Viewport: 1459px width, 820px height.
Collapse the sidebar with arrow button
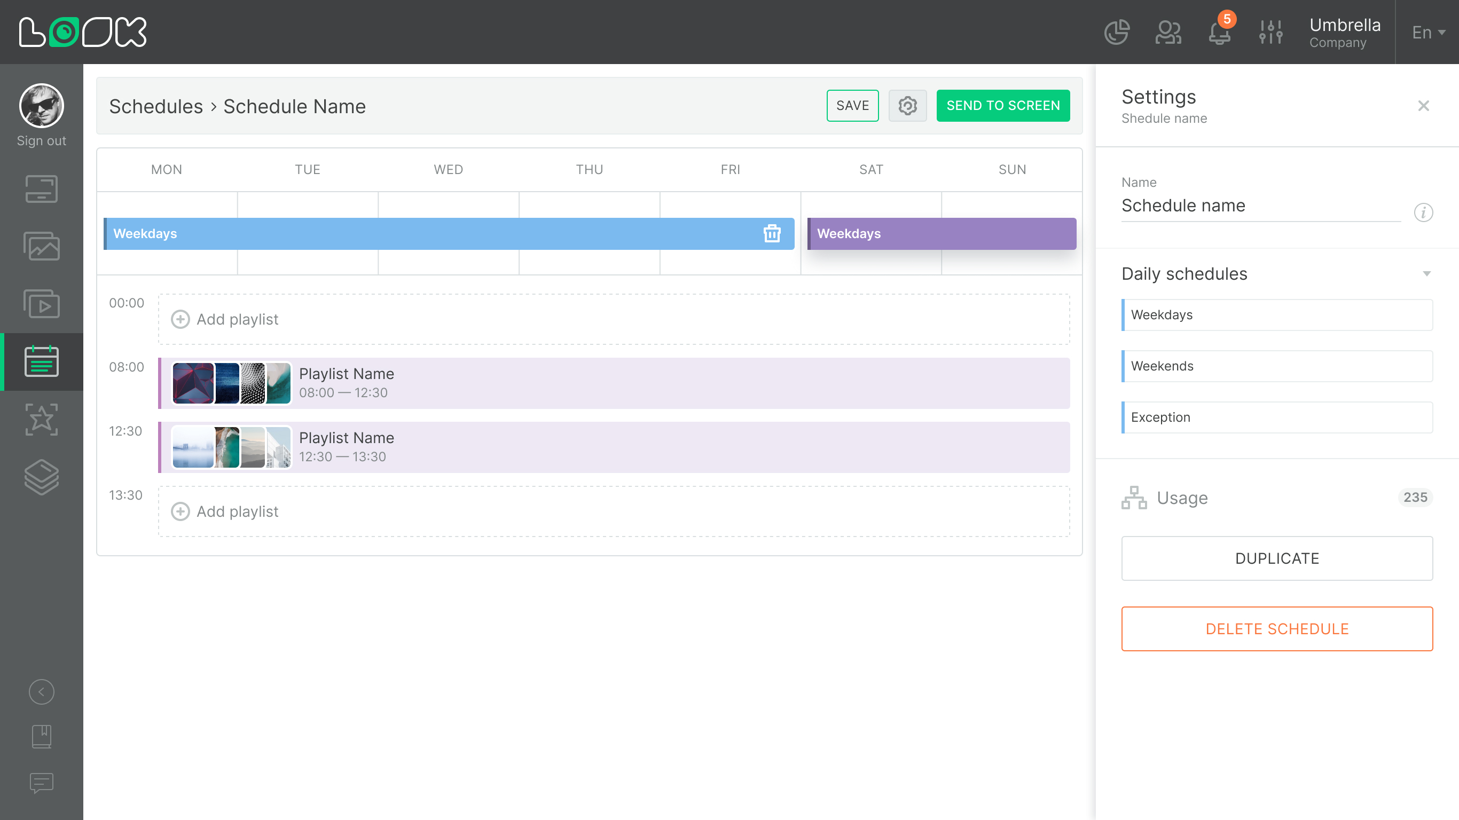[x=41, y=692]
